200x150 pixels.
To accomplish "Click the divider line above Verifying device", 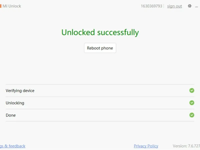I will tap(100, 84).
